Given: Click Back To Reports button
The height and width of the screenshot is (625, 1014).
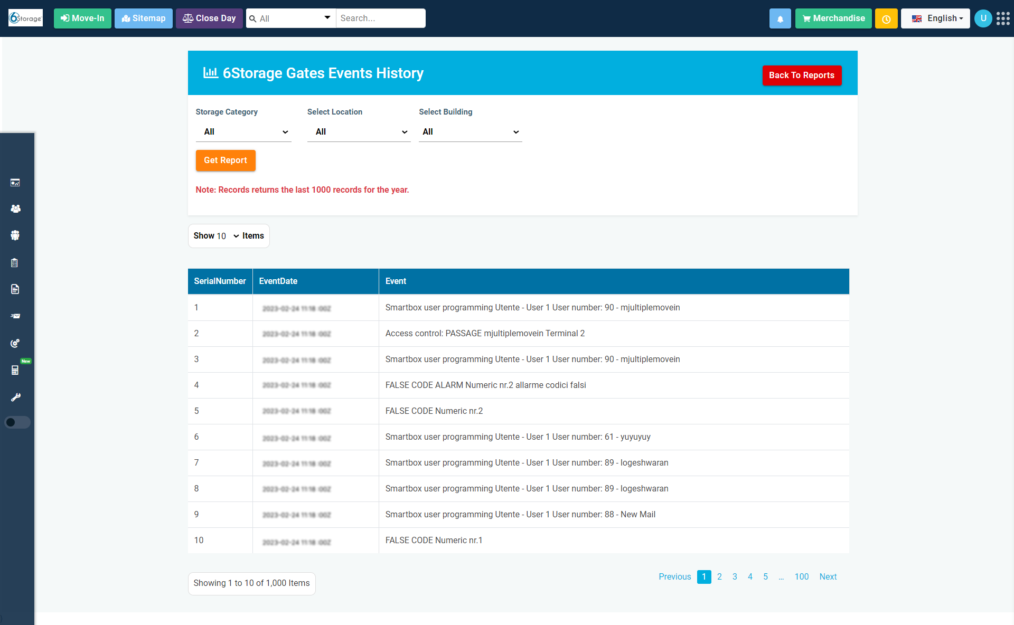Looking at the screenshot, I should point(801,75).
